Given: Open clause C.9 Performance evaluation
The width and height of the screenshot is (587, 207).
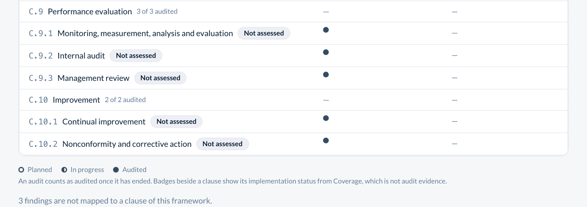Looking at the screenshot, I should coord(80,11).
